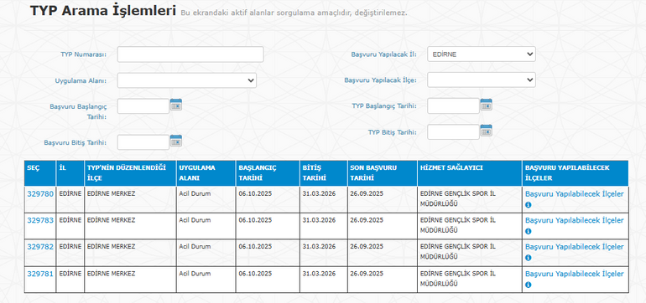
Task: Click info icon in row 329780
Action: [x=529, y=205]
